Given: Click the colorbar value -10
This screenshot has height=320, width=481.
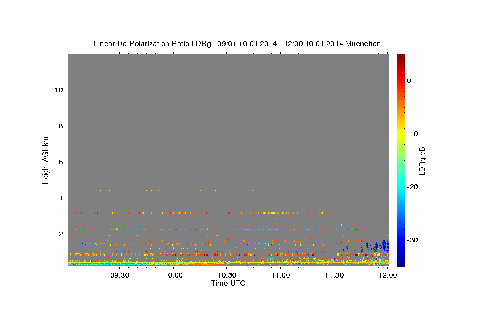Looking at the screenshot, I should click(412, 134).
